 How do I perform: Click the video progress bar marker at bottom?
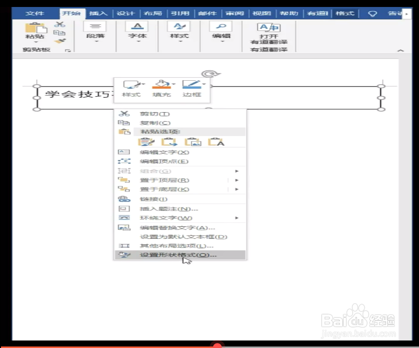pyautogui.click(x=217, y=346)
